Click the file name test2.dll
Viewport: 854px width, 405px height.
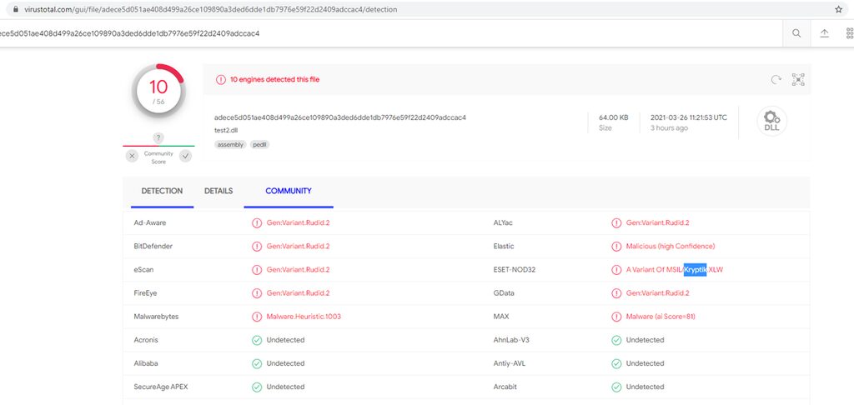pyautogui.click(x=226, y=131)
